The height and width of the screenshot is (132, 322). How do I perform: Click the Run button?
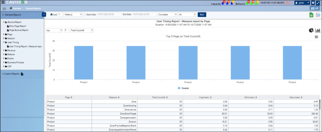[202, 14]
